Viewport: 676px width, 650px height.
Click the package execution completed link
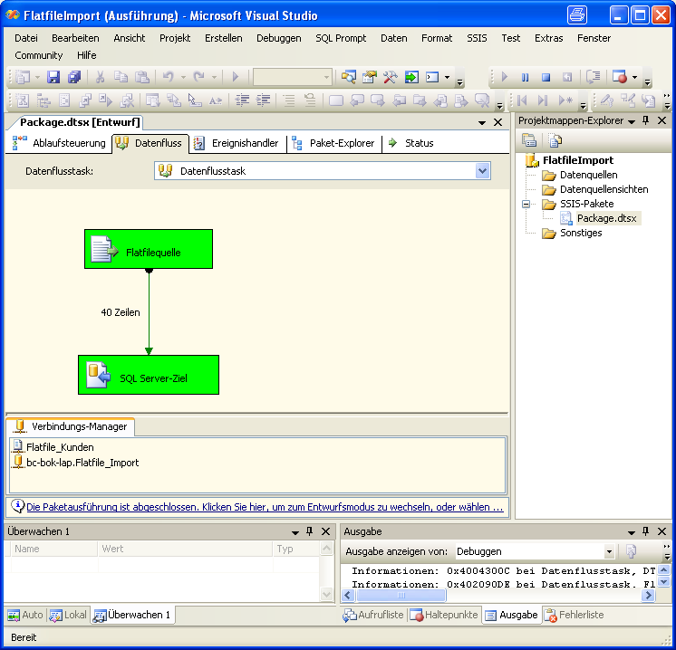265,508
